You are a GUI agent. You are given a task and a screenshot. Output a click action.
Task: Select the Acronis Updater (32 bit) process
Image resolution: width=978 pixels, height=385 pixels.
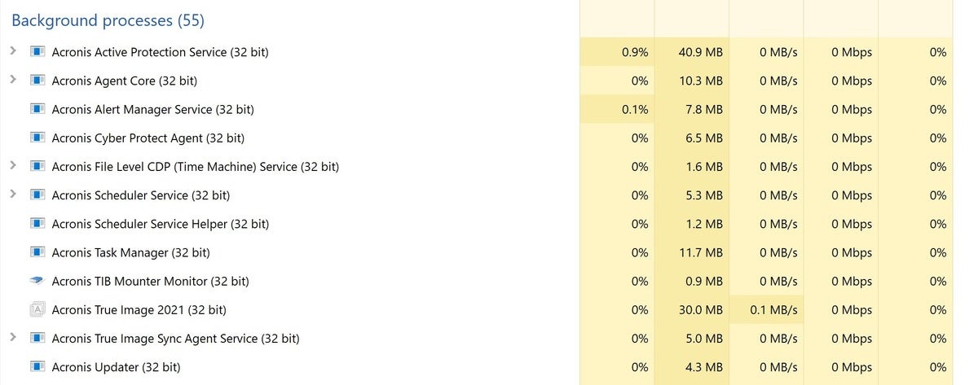coord(481,367)
